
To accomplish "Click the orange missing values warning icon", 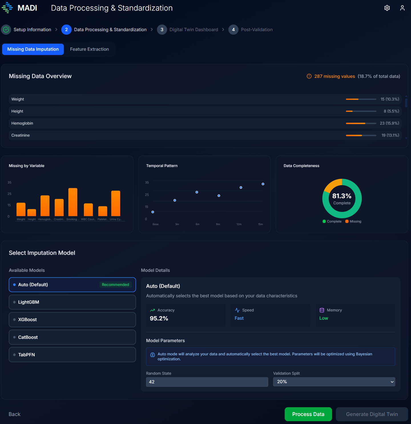I will click(x=309, y=76).
